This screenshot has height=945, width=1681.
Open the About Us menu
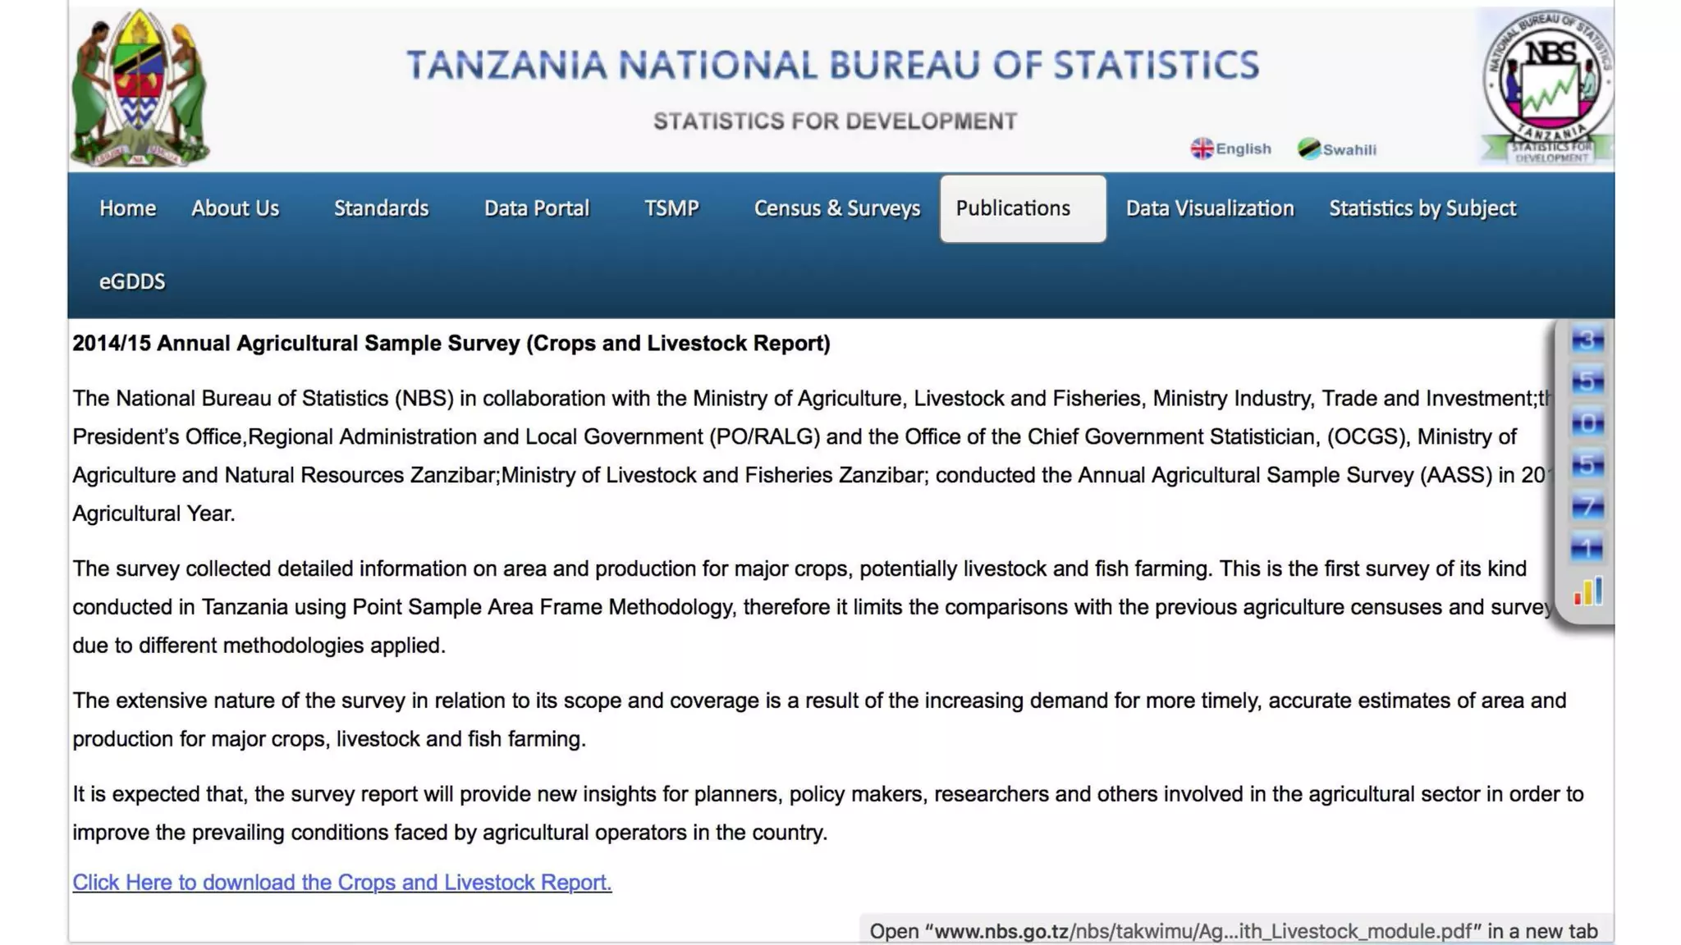(x=235, y=208)
